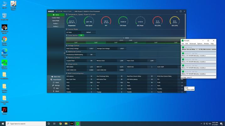Open File Explorer from the taskbar

(x=66, y=124)
